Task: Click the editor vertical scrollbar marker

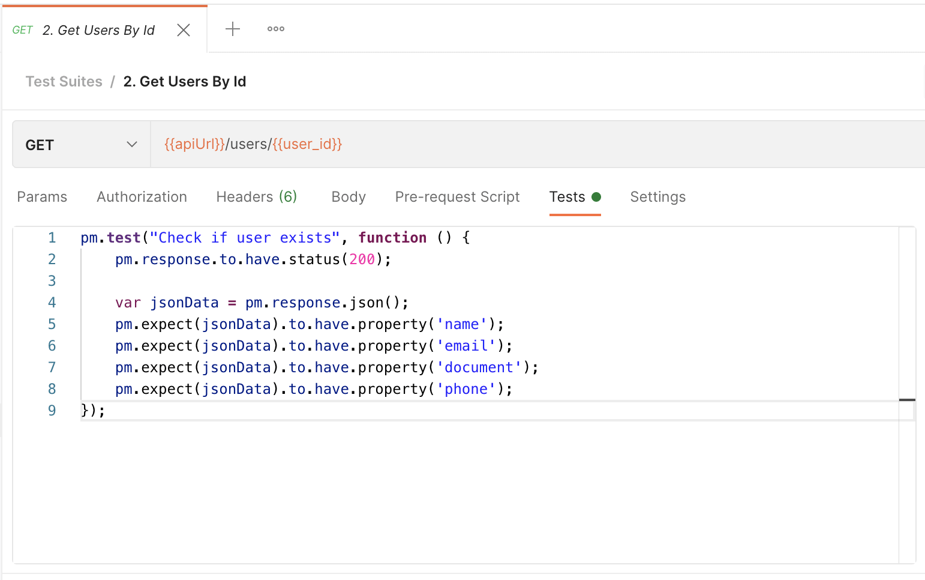Action: (x=907, y=399)
